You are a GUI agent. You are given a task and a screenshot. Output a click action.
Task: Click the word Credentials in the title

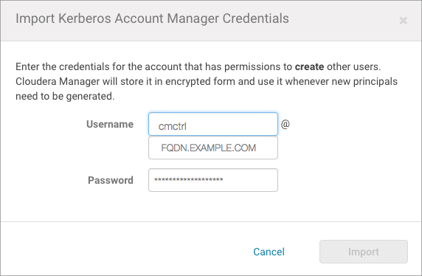255,18
